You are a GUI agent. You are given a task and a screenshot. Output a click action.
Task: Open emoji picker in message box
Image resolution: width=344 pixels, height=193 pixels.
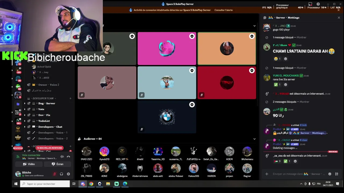(330, 174)
